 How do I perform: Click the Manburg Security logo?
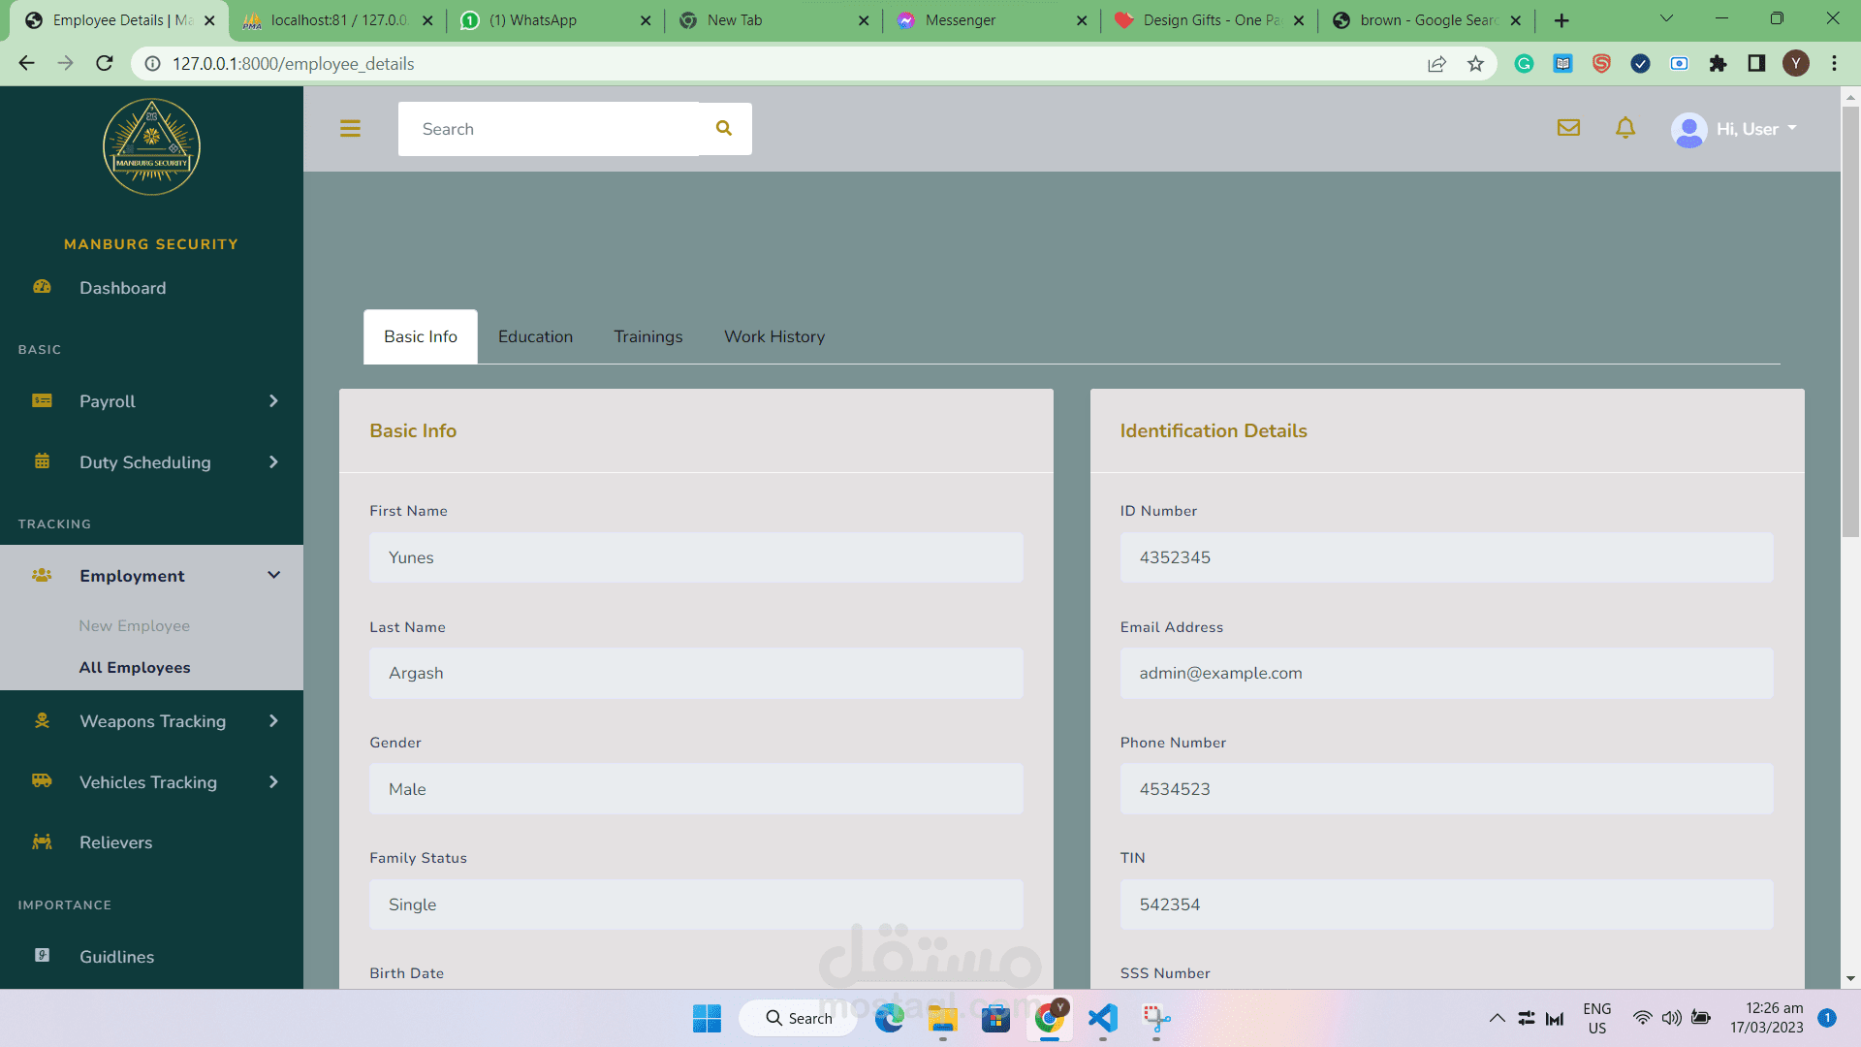(x=151, y=147)
